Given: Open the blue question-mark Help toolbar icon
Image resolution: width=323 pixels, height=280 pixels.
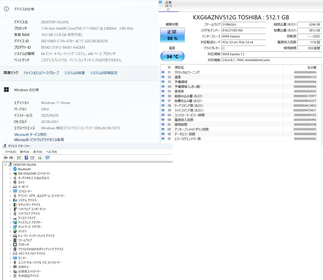Looking at the screenshot, I should click(x=26, y=158).
